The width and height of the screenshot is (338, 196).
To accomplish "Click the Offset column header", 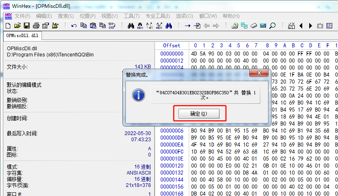I will point(171,46).
